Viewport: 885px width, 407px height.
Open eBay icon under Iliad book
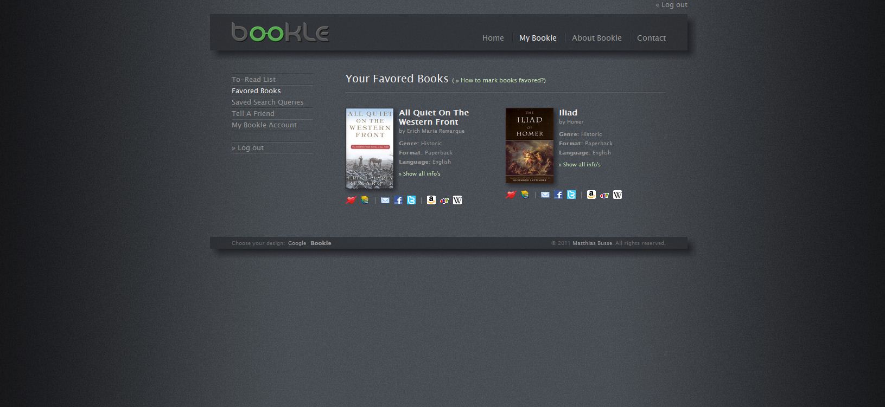(x=604, y=195)
